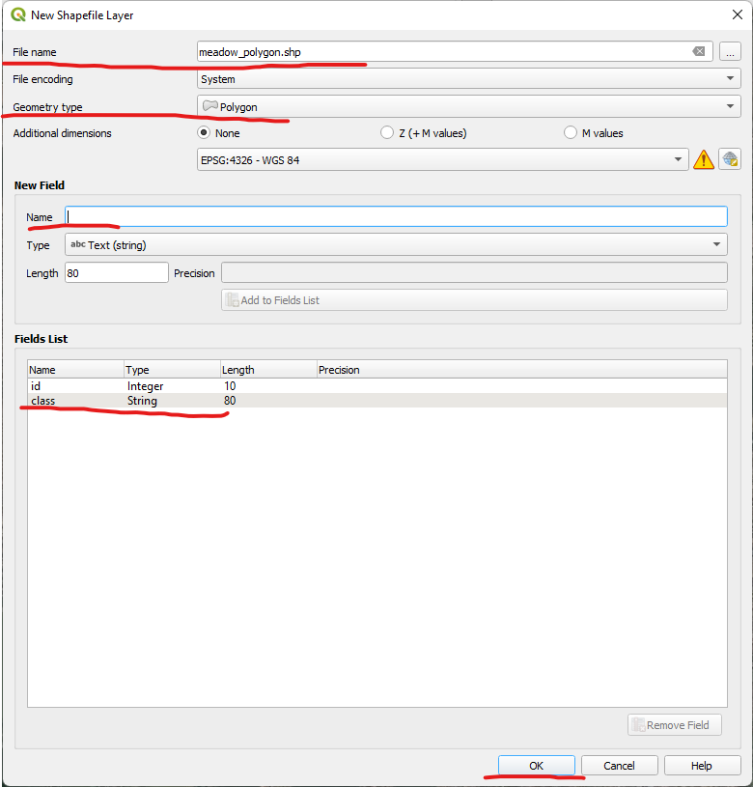
Task: Select the class field row
Action: click(x=376, y=400)
